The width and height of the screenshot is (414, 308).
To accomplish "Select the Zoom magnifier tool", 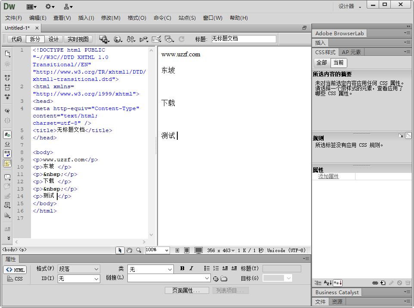I will coord(139,250).
